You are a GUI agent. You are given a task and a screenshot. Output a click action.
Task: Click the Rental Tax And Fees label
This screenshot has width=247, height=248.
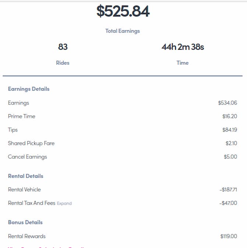coord(32,203)
